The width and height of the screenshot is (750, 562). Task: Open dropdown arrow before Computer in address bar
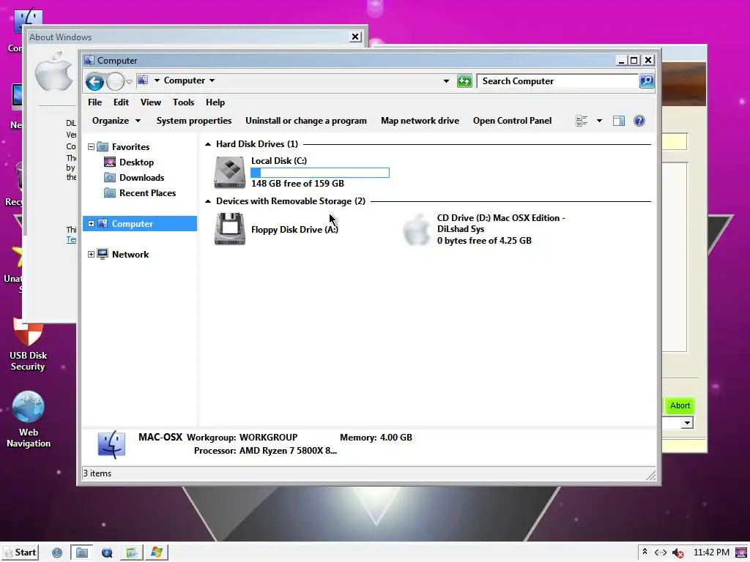(157, 80)
